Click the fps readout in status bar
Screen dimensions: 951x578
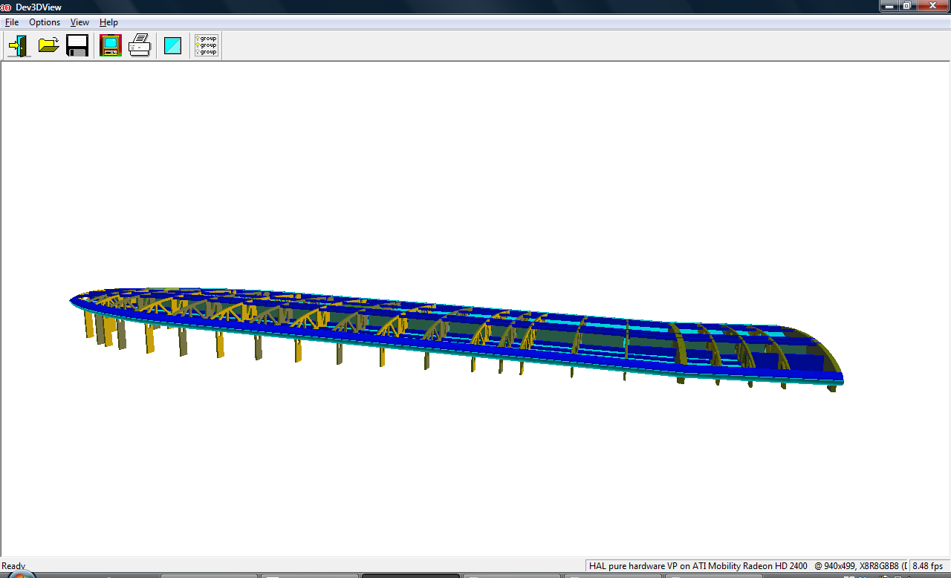927,566
